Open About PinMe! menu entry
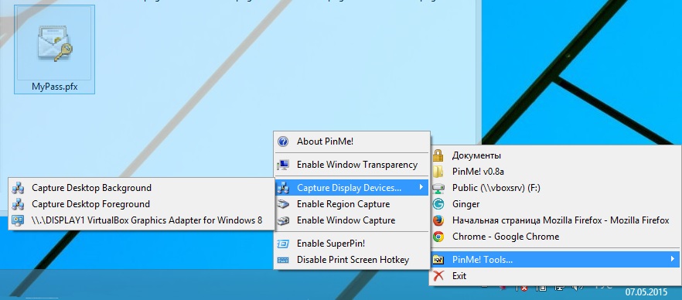 click(x=352, y=141)
